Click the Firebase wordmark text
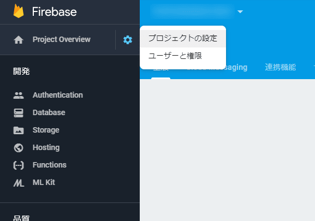315x221 pixels. pos(54,11)
